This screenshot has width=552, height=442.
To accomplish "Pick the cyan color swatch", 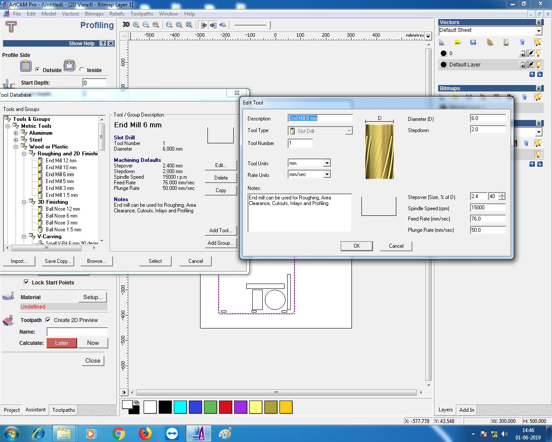I will click(180, 407).
